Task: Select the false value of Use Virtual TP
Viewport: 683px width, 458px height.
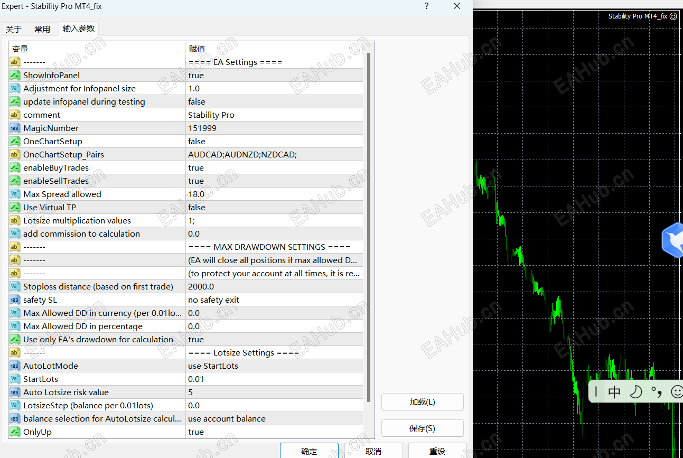Action: (x=197, y=207)
